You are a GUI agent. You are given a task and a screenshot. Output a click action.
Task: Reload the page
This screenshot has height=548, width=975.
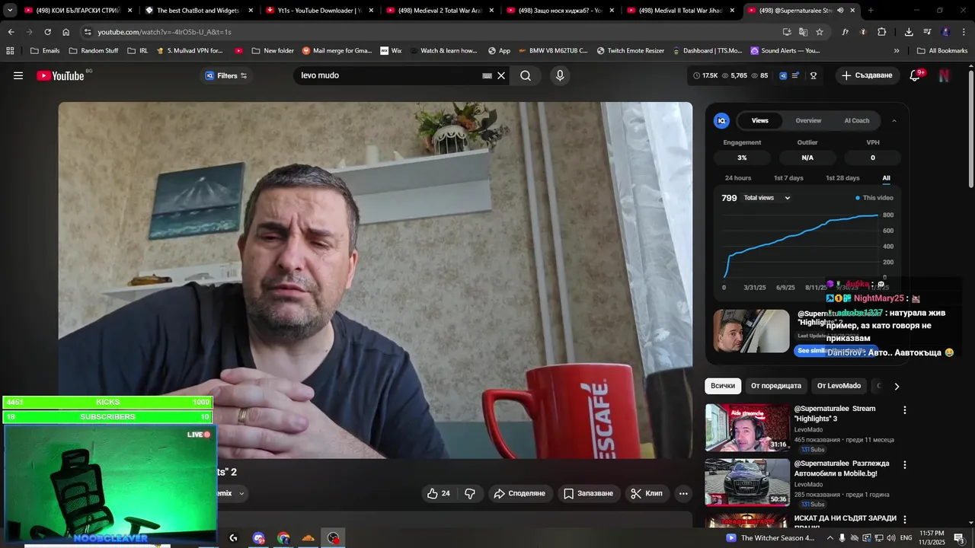click(x=47, y=32)
